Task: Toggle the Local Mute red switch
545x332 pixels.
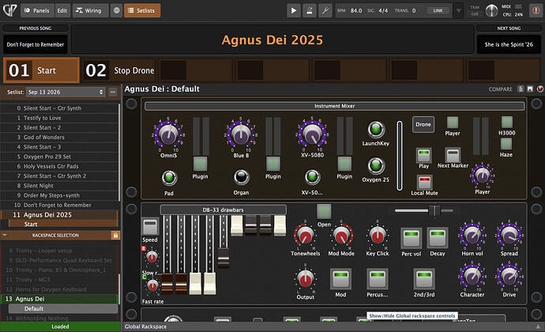Action: [424, 182]
